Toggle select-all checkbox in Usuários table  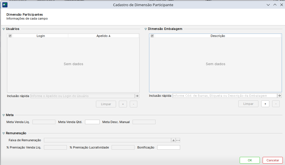(10, 36)
